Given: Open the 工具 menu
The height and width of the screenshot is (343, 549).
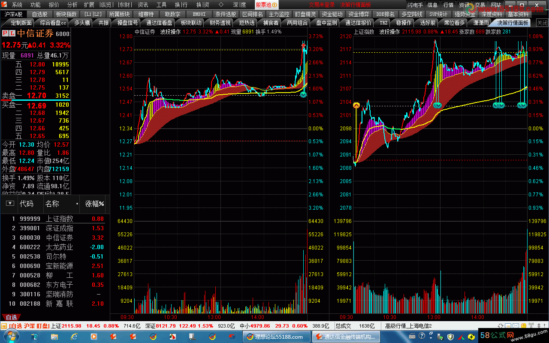Looking at the screenshot, I should (161, 5).
